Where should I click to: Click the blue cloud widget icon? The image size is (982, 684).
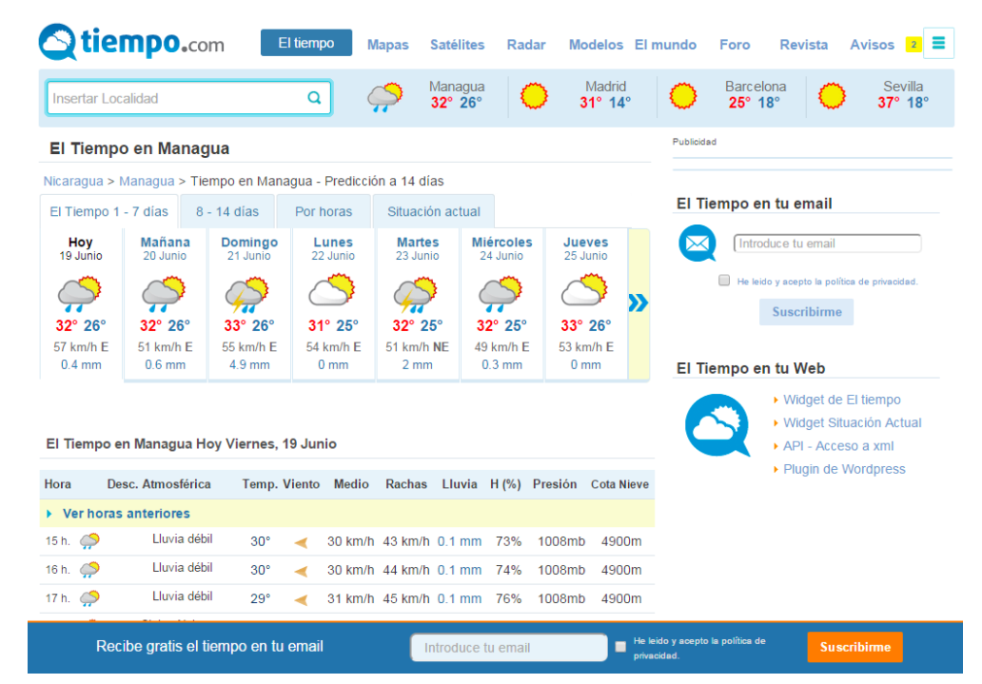click(x=717, y=425)
